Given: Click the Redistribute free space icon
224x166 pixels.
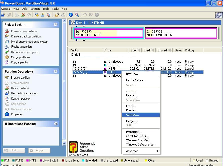Looking at the screenshot, I should [7, 52].
